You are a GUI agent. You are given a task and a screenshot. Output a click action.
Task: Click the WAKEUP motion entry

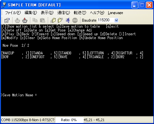click(x=15, y=53)
